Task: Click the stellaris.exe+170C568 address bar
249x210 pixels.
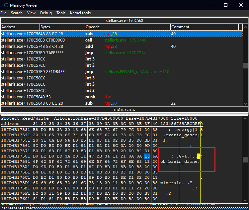Action: (124, 21)
